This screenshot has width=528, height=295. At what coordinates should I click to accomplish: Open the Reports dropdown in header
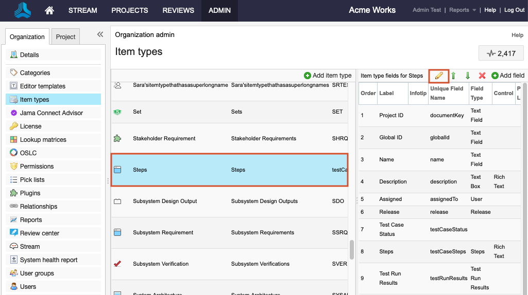[463, 10]
